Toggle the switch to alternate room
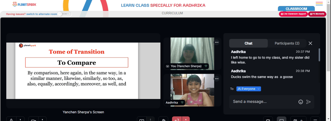This screenshot has height=121, width=331. point(65,14)
